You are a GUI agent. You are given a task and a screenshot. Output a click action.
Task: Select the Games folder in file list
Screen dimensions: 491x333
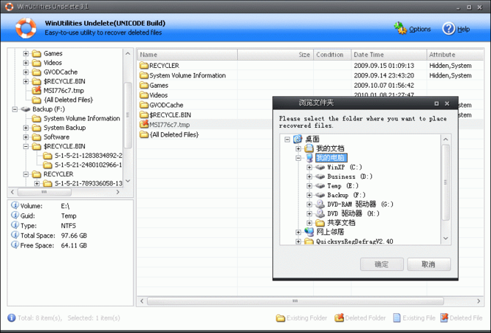(x=159, y=85)
